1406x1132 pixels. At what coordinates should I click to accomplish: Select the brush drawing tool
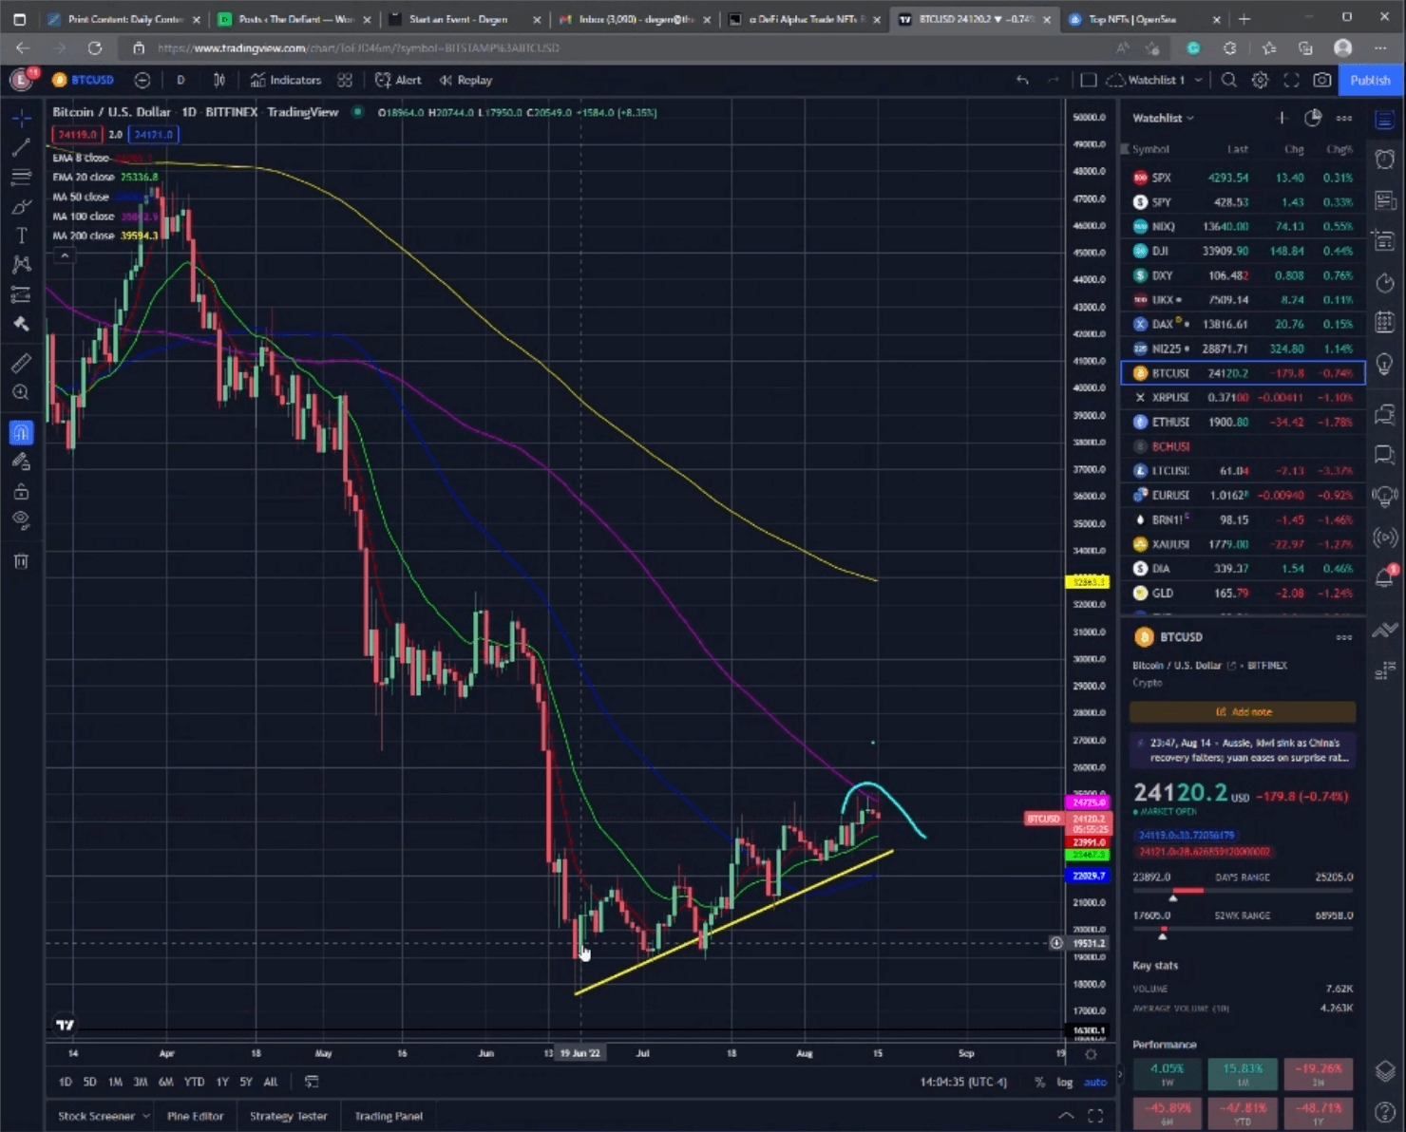point(21,206)
